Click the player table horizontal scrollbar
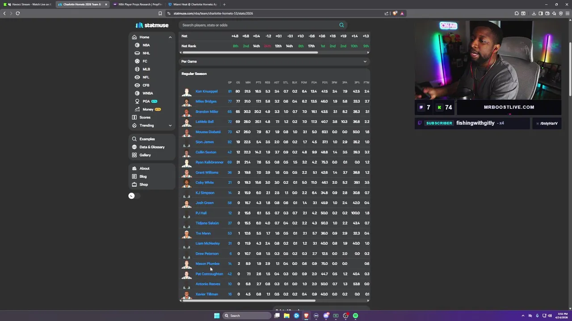Image resolution: width=572 pixels, height=321 pixels. click(x=249, y=300)
